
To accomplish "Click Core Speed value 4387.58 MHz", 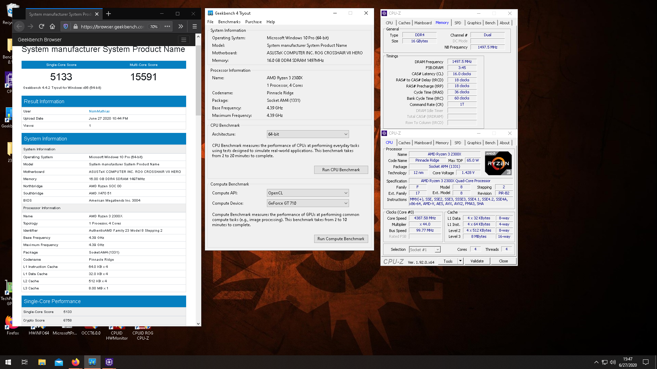I will (425, 218).
